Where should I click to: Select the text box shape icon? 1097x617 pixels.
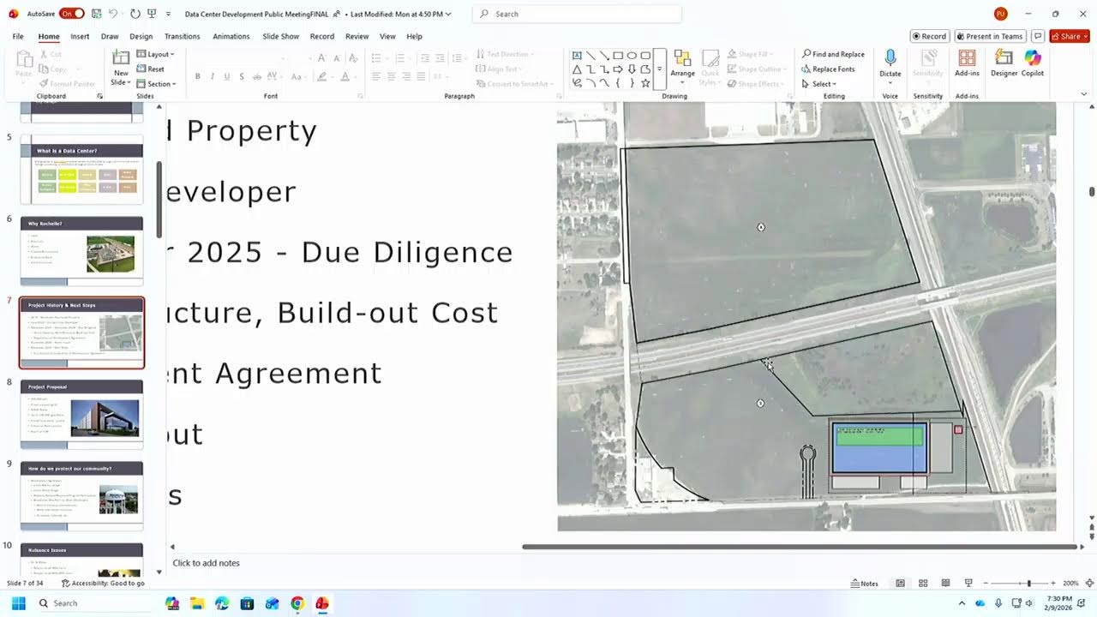click(x=577, y=55)
